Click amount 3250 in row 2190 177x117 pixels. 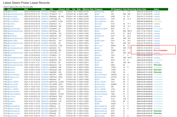pyautogui.click(x=60, y=75)
